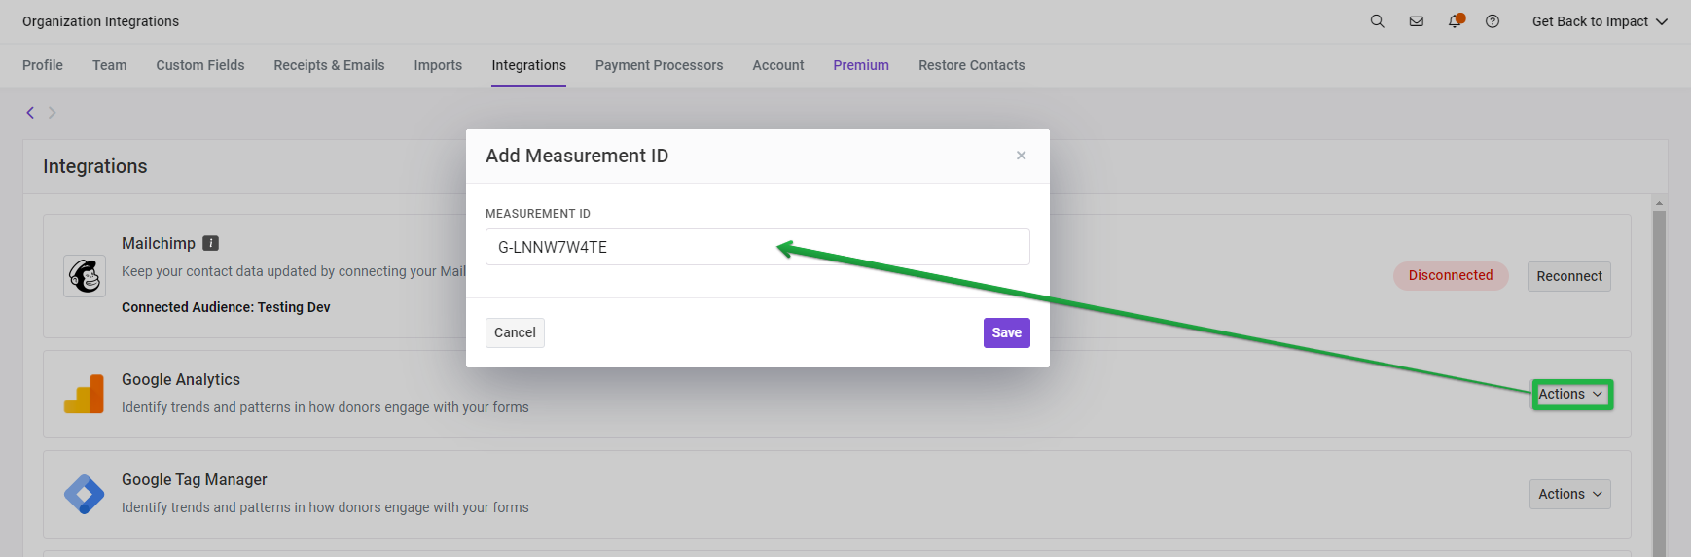Click the Google Tag Manager logo
This screenshot has height=557, width=1691.
(85, 495)
